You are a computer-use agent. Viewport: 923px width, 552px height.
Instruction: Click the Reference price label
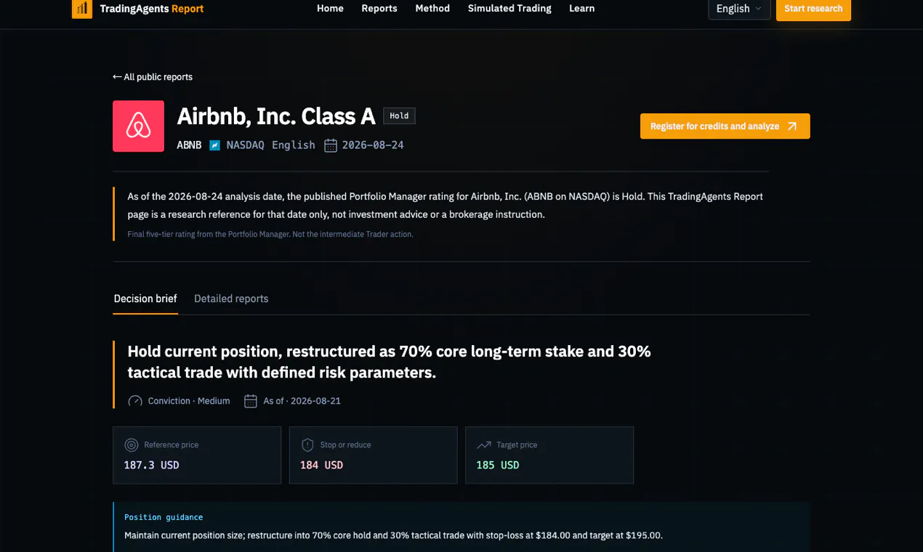171,445
